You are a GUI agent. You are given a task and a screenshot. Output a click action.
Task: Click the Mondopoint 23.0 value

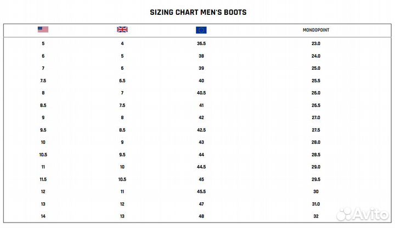pyautogui.click(x=316, y=43)
